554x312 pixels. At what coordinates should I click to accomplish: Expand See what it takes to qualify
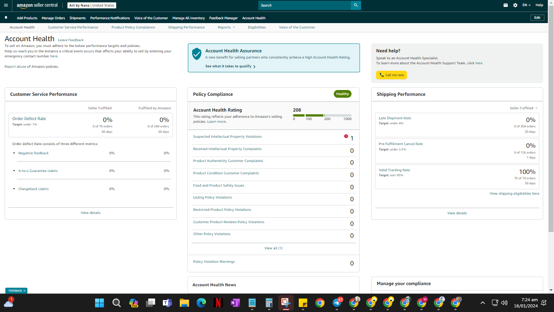tap(230, 66)
